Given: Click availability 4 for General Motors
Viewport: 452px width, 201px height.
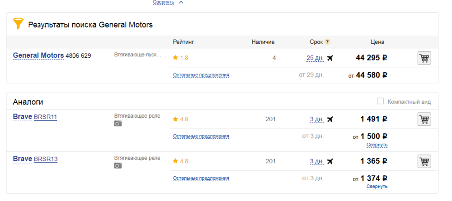Looking at the screenshot, I should (x=274, y=58).
